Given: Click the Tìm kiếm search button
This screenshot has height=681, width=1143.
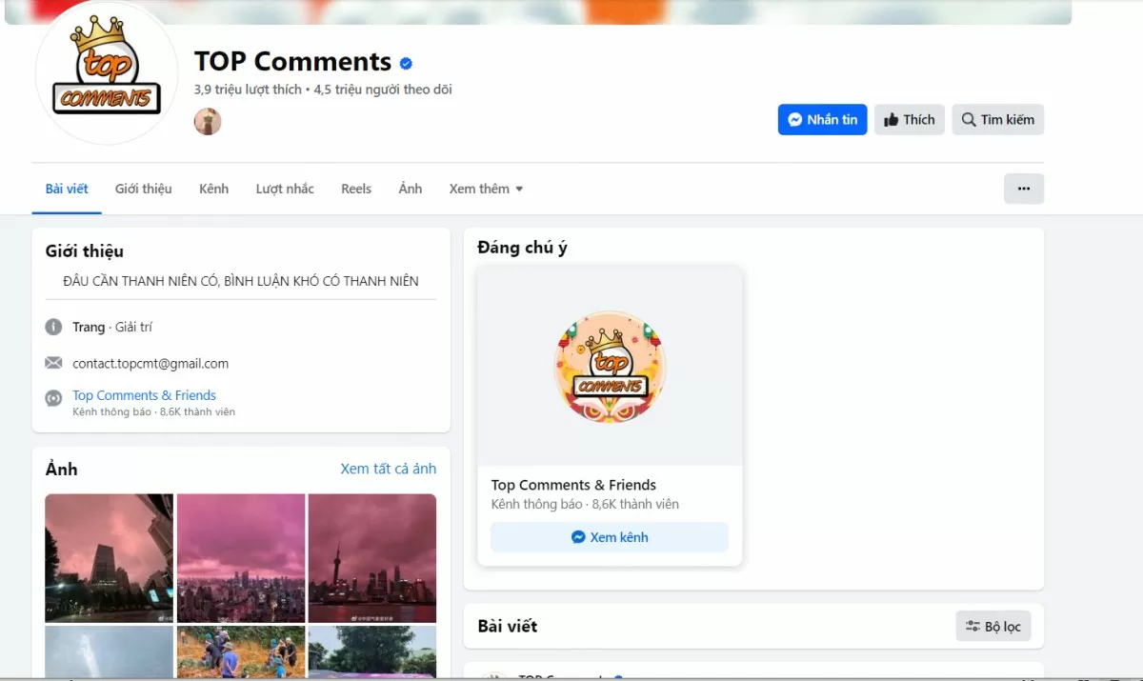Looking at the screenshot, I should pyautogui.click(x=997, y=120).
